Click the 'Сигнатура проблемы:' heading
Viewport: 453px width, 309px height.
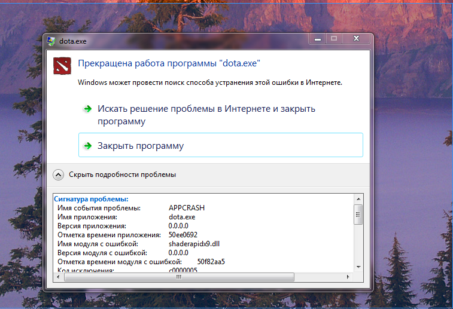coord(92,199)
